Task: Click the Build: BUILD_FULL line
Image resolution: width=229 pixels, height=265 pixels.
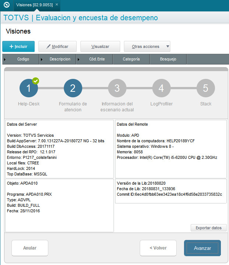Action: (x=23, y=205)
